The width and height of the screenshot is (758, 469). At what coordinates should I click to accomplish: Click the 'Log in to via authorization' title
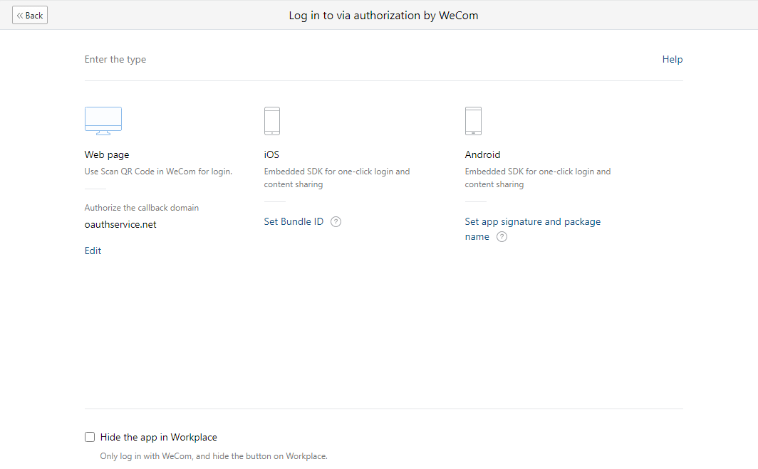(x=383, y=15)
